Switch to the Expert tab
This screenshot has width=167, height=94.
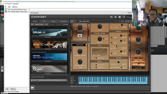[x=53, y=21]
